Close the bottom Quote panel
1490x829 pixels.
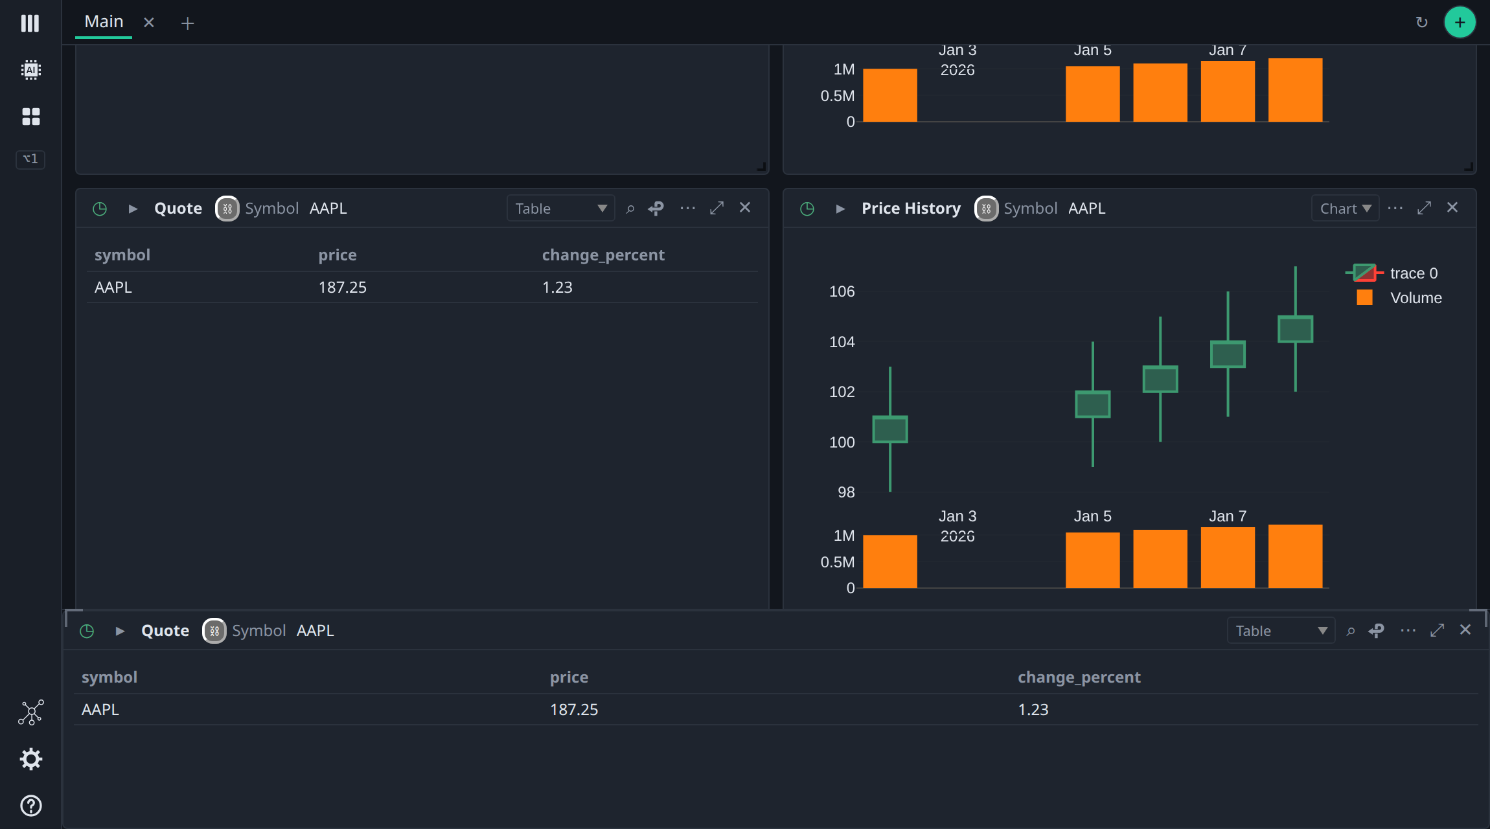pyautogui.click(x=1465, y=630)
